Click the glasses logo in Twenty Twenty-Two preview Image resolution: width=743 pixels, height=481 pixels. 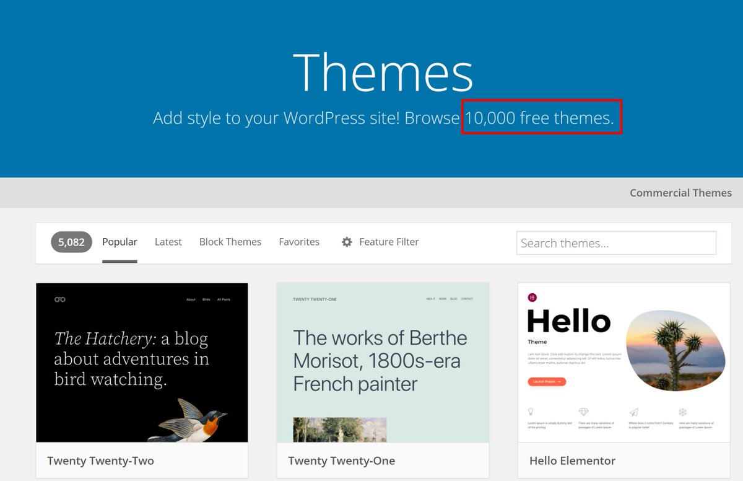(x=60, y=299)
